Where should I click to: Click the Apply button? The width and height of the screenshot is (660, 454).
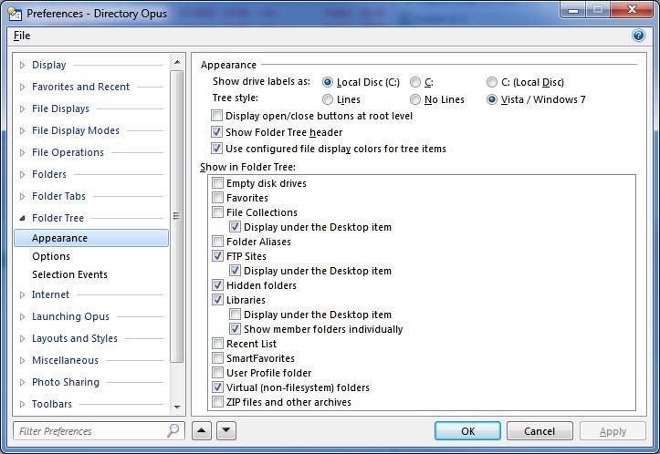(613, 431)
